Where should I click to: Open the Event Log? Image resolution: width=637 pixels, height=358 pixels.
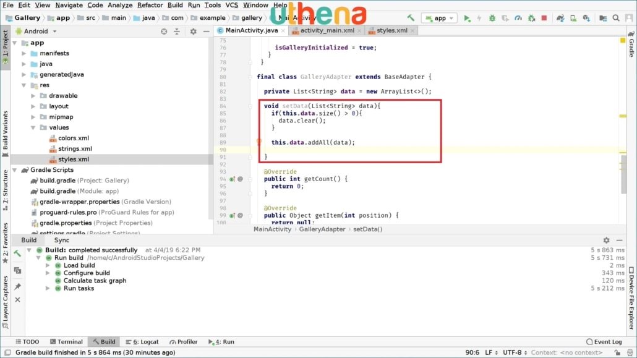pyautogui.click(x=604, y=342)
